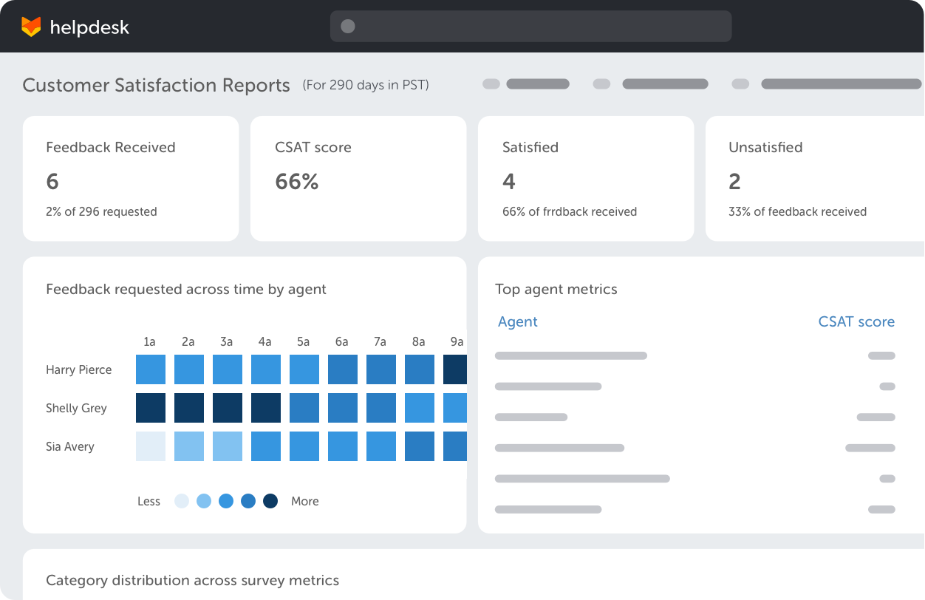This screenshot has width=925, height=600.
Task: Select the Satisfied summary card
Action: tap(586, 178)
